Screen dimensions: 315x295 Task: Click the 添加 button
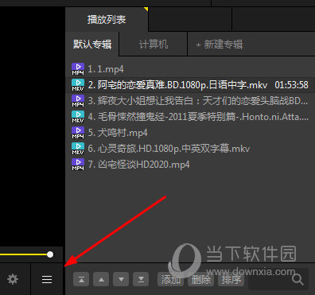pyautogui.click(x=170, y=279)
